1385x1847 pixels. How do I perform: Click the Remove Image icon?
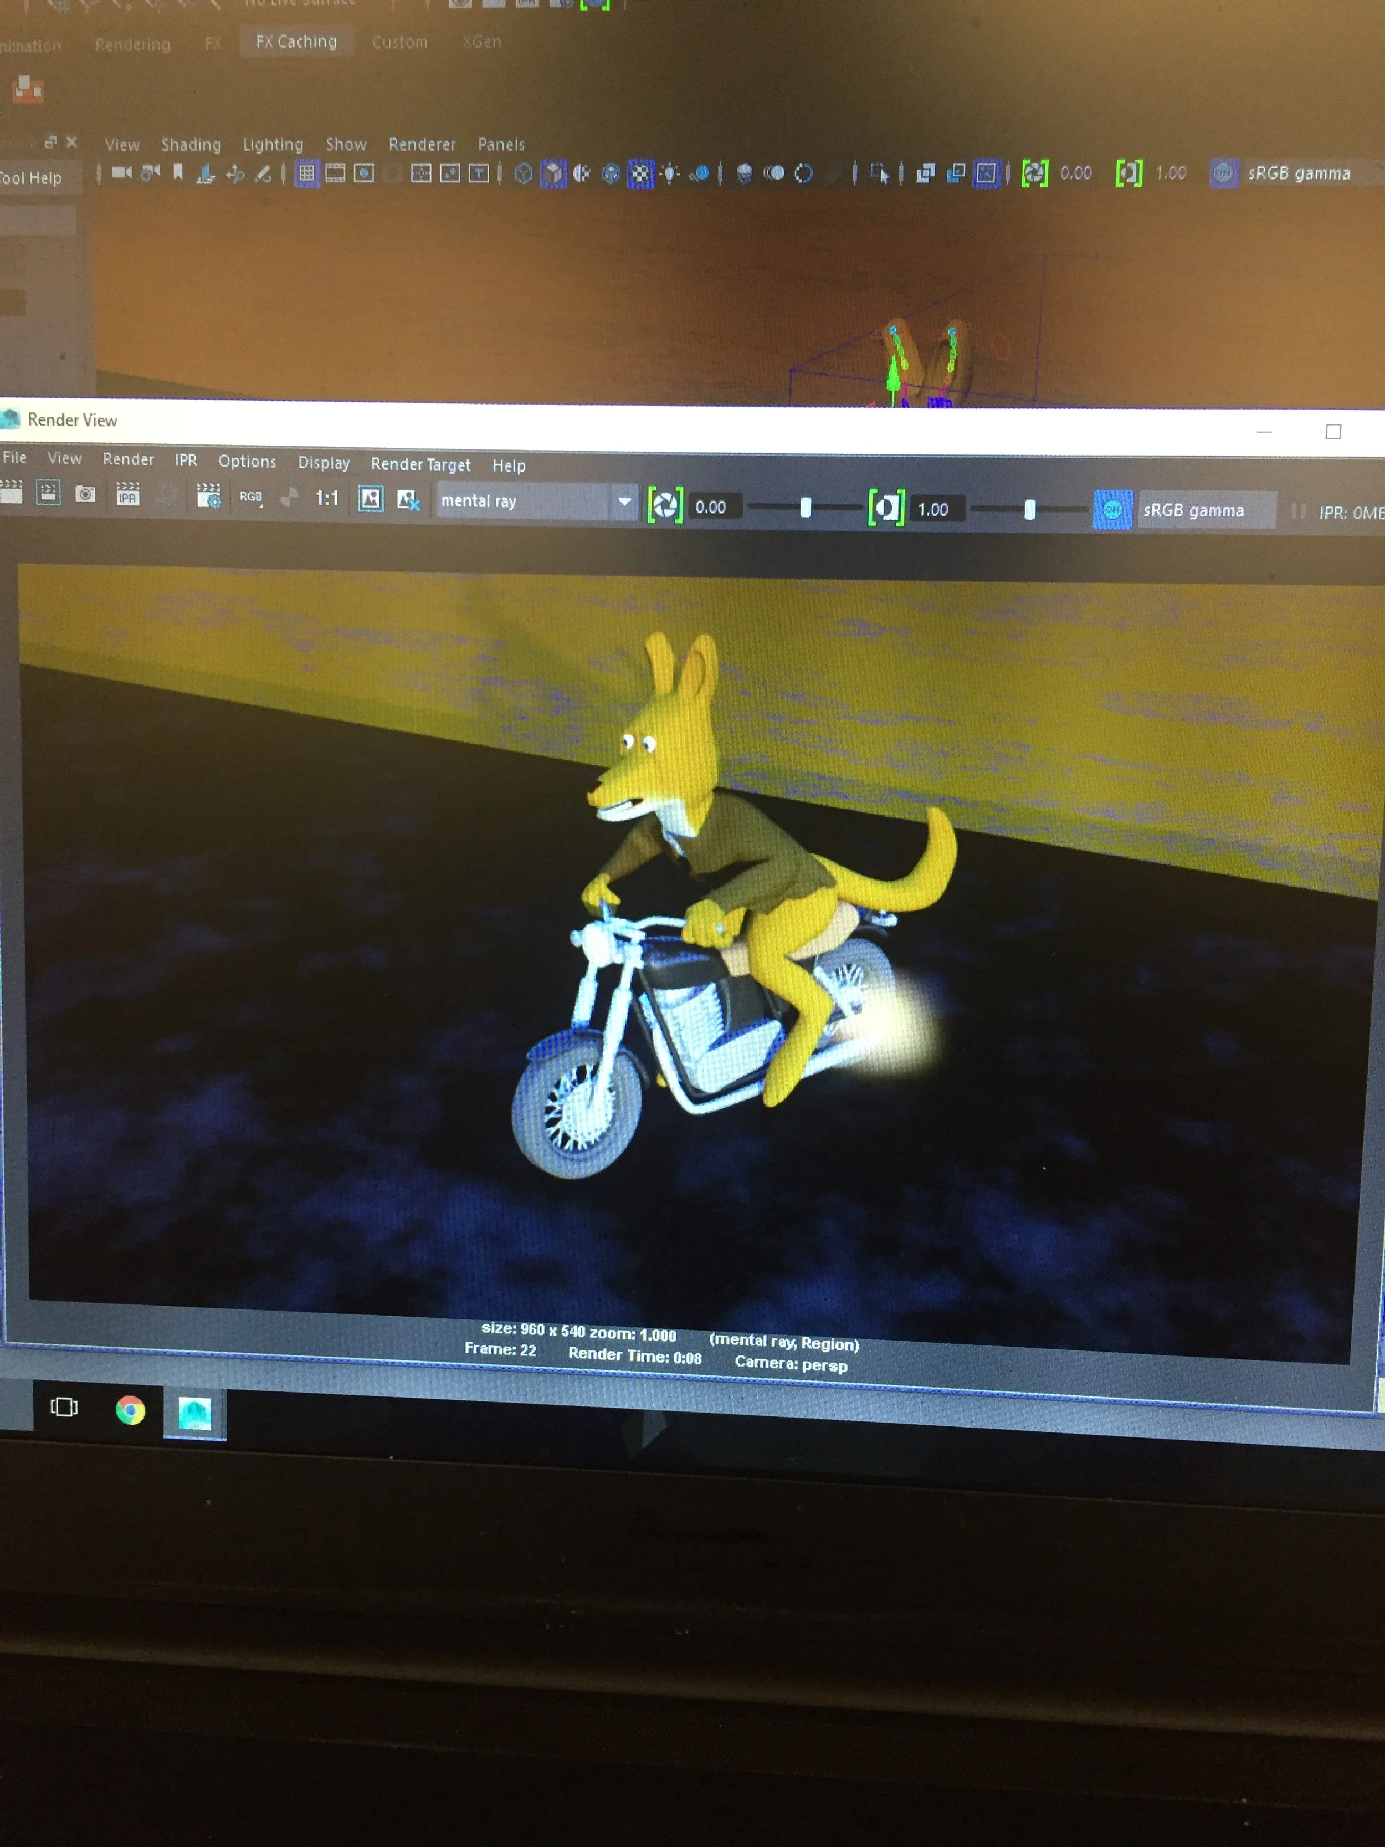(407, 500)
